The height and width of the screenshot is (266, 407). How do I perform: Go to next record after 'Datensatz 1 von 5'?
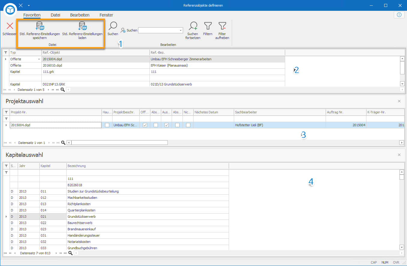(x=49, y=90)
